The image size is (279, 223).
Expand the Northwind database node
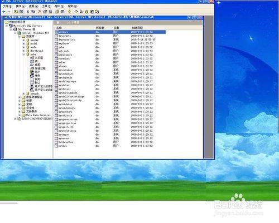tap(23, 51)
